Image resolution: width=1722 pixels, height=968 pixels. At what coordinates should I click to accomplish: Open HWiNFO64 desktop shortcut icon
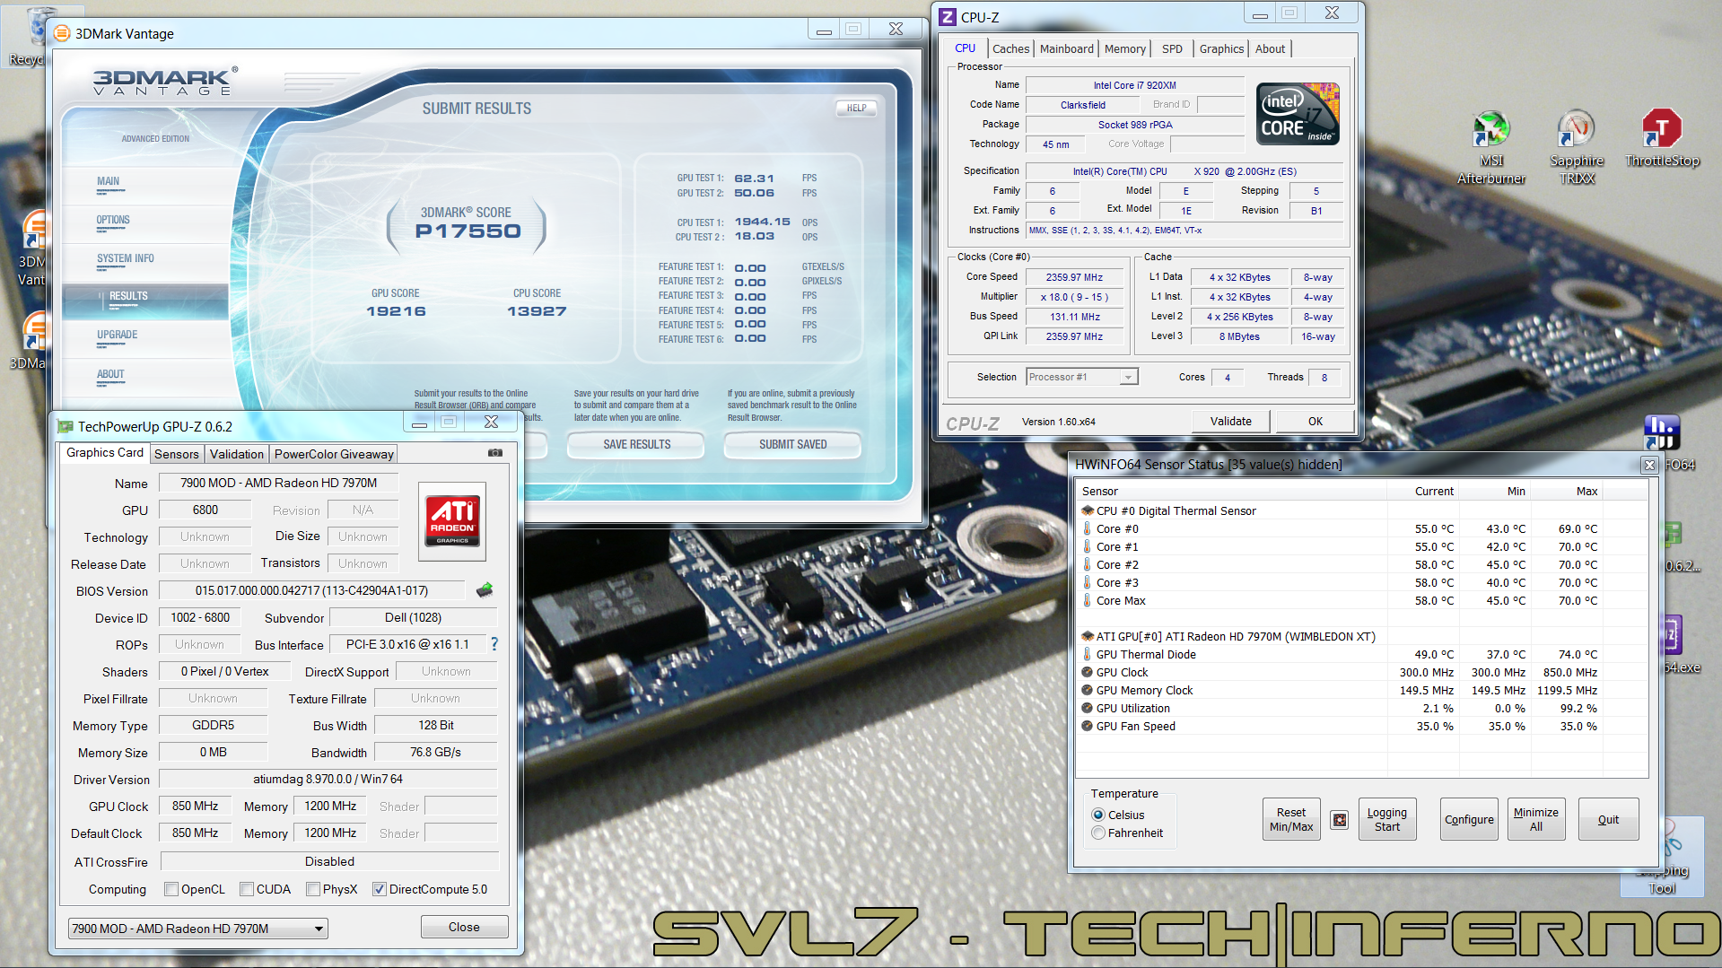(1662, 434)
